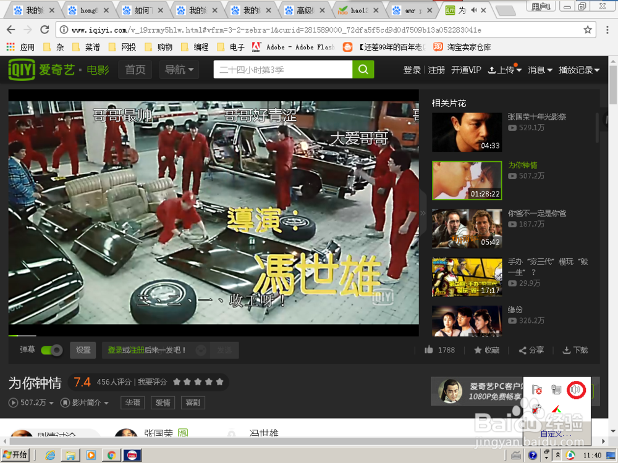The width and height of the screenshot is (618, 463).
Task: Open the media player icon on taskbar
Action: [x=91, y=455]
